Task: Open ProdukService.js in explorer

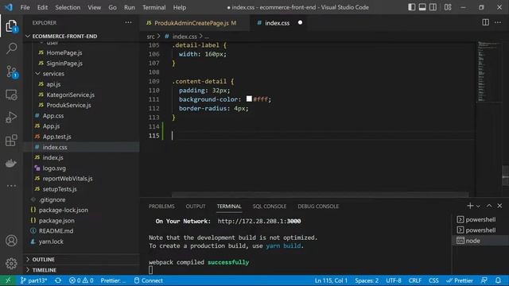Action: pos(68,105)
